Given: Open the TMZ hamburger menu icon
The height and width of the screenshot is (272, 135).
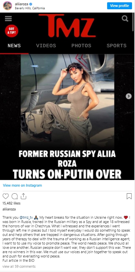Looking at the screenshot, I should click(8, 19).
